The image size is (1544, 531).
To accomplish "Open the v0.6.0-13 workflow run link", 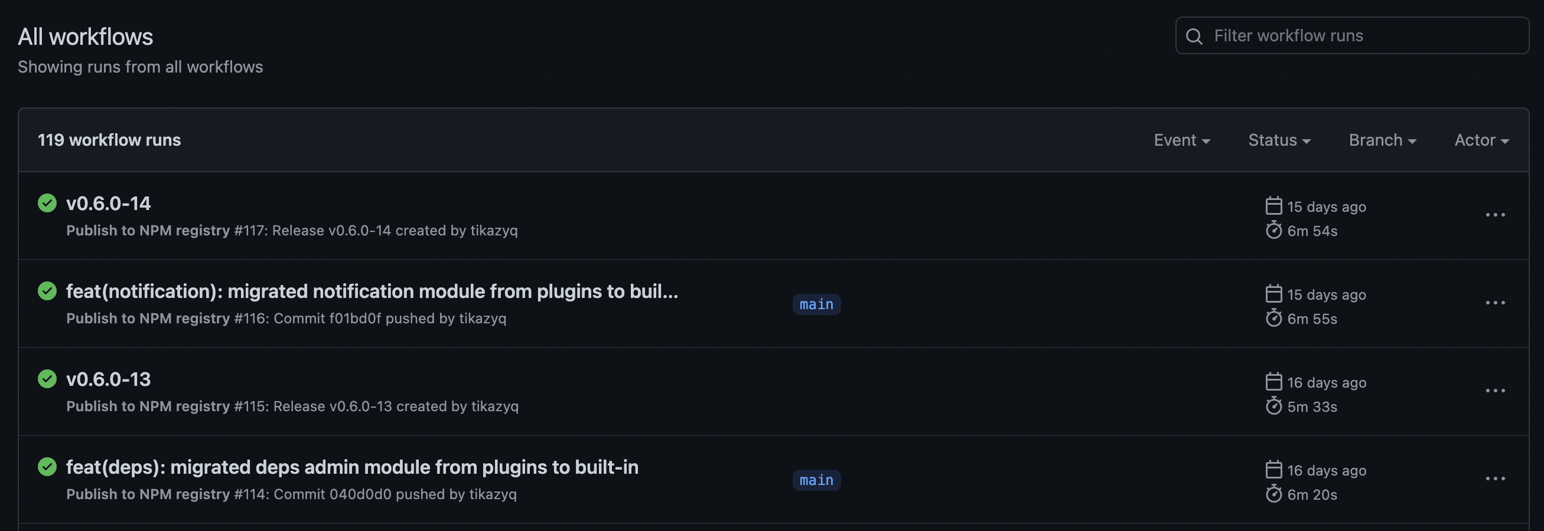I will [109, 379].
